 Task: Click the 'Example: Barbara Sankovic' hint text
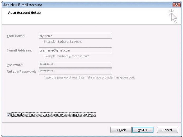click(x=61, y=42)
